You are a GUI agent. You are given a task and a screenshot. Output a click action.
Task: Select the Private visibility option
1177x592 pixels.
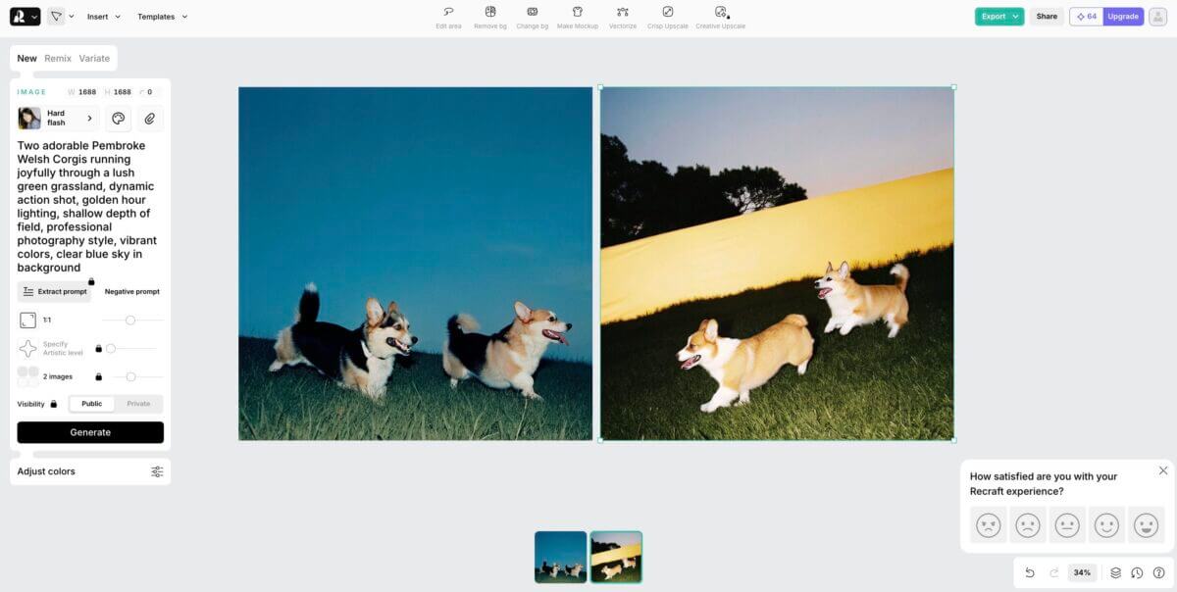coord(138,404)
